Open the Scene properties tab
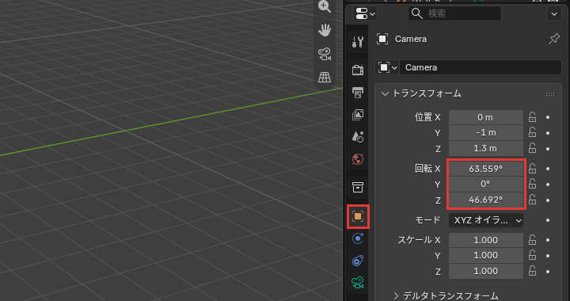 [x=358, y=137]
